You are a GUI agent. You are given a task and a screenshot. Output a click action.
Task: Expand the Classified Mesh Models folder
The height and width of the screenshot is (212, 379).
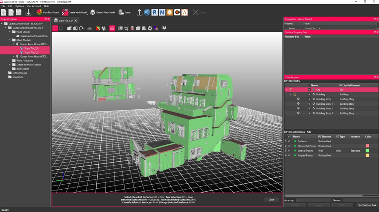pos(10,65)
